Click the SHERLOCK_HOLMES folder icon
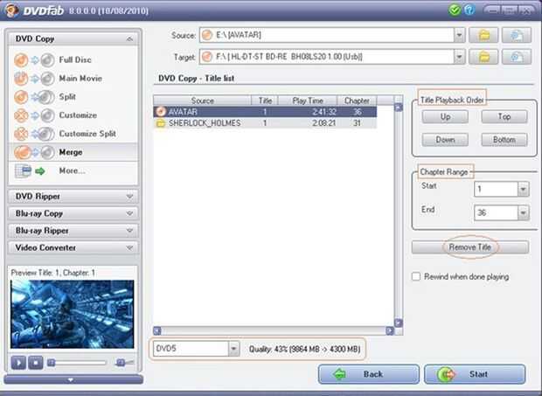 click(x=161, y=123)
